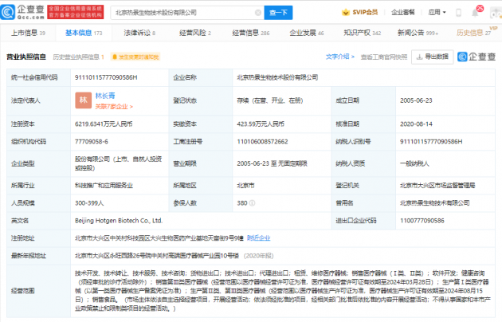Click the 林 avatar of the legal representative
502x322 pixels.
[x=83, y=100]
